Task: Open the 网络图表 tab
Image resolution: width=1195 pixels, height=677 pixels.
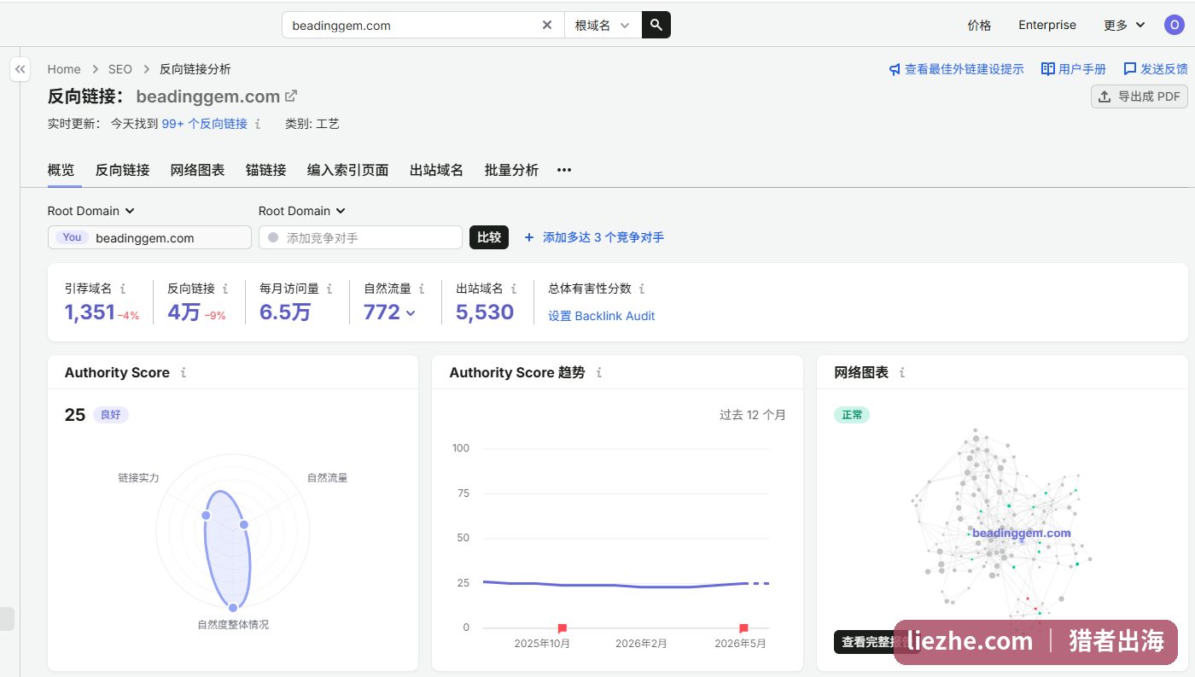Action: click(198, 170)
